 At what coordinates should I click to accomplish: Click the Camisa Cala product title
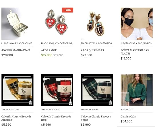(128, 116)
